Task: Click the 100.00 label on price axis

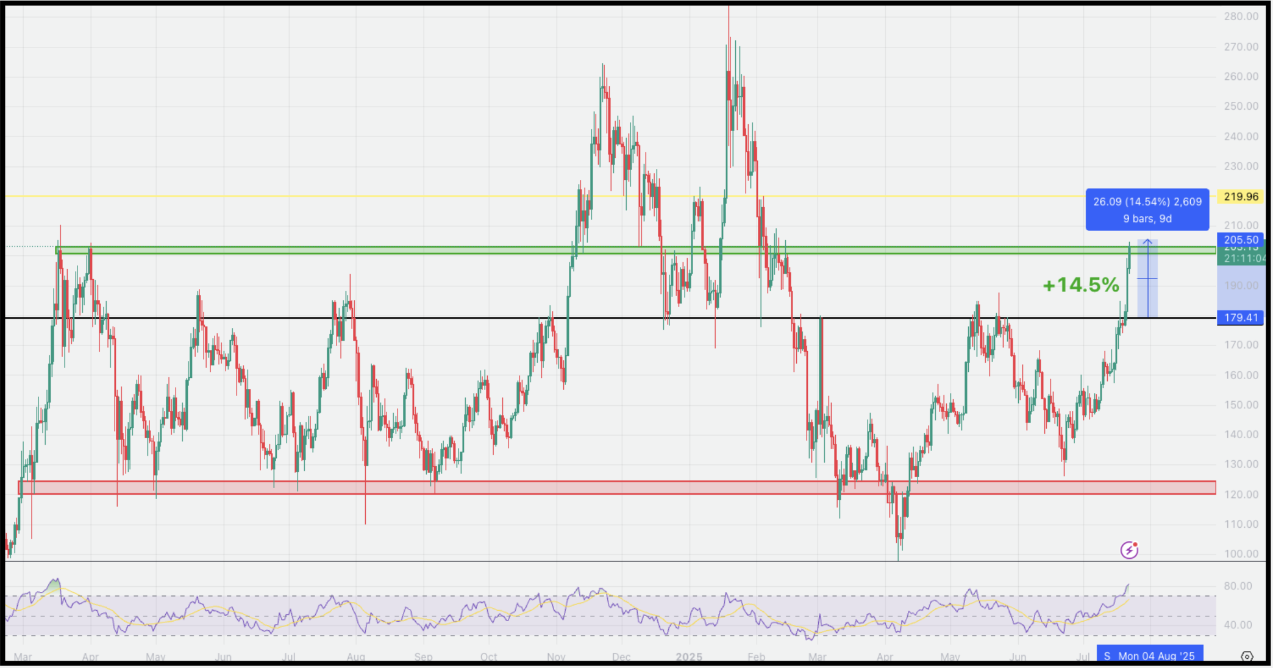Action: point(1241,554)
